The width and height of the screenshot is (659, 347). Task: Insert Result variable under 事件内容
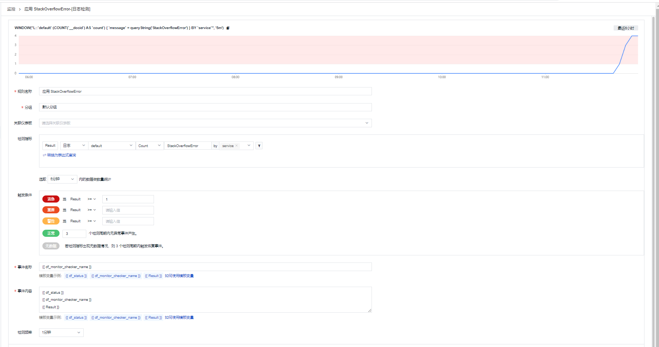(154, 318)
